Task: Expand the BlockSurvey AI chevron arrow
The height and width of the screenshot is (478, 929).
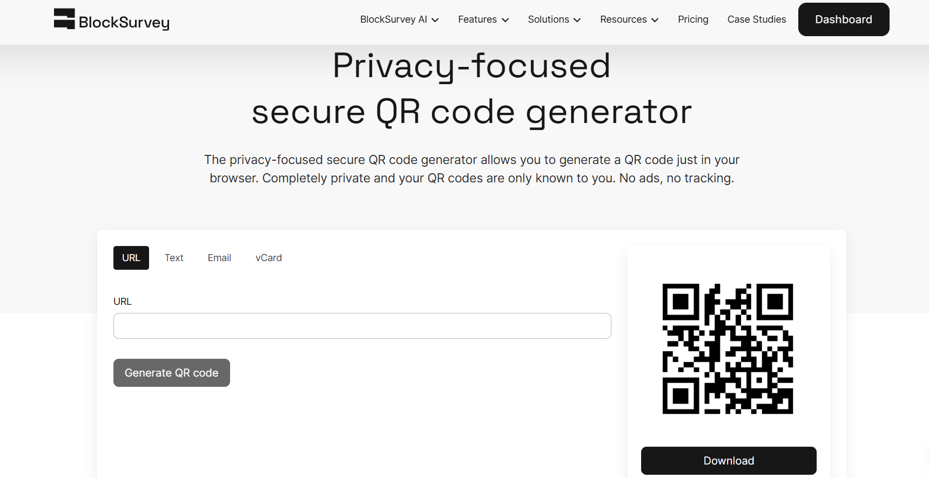Action: click(435, 20)
